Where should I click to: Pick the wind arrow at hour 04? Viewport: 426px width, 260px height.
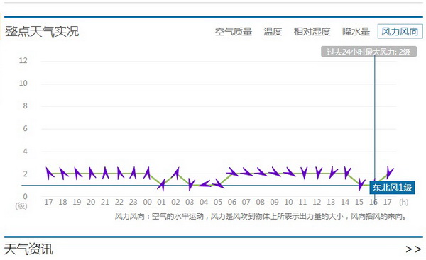coord(204,184)
